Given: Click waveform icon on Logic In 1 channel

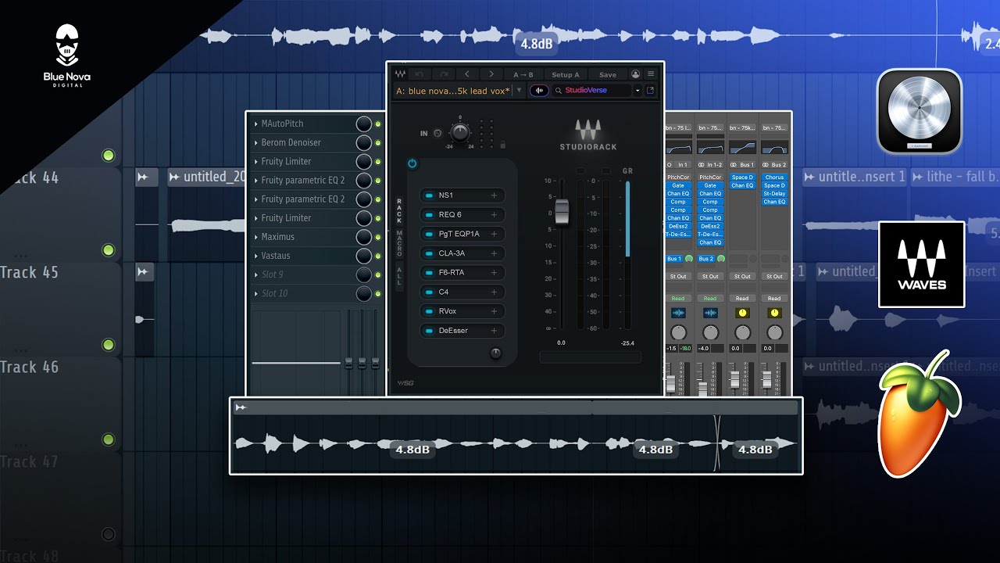Looking at the screenshot, I should coord(678,313).
